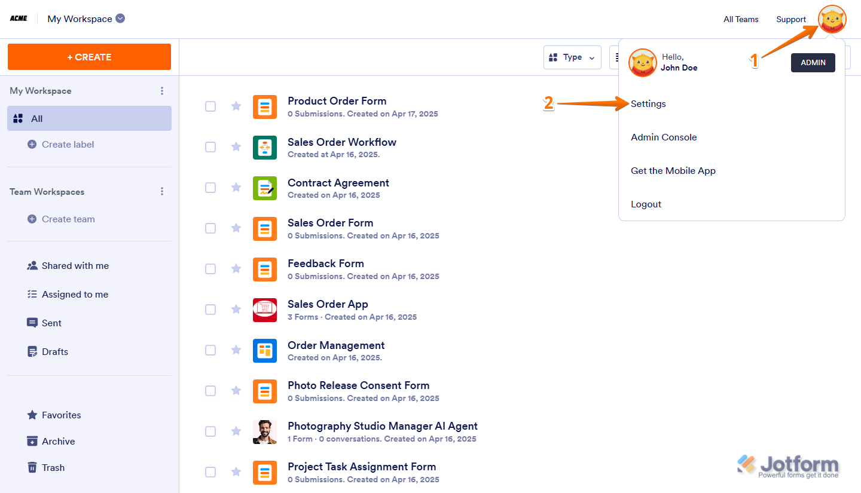Open the Type filter dropdown
The width and height of the screenshot is (861, 493).
tap(572, 57)
